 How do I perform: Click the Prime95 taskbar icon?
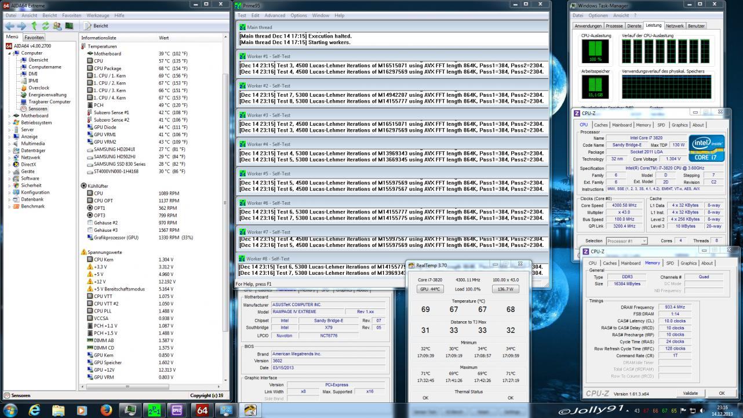tap(154, 410)
